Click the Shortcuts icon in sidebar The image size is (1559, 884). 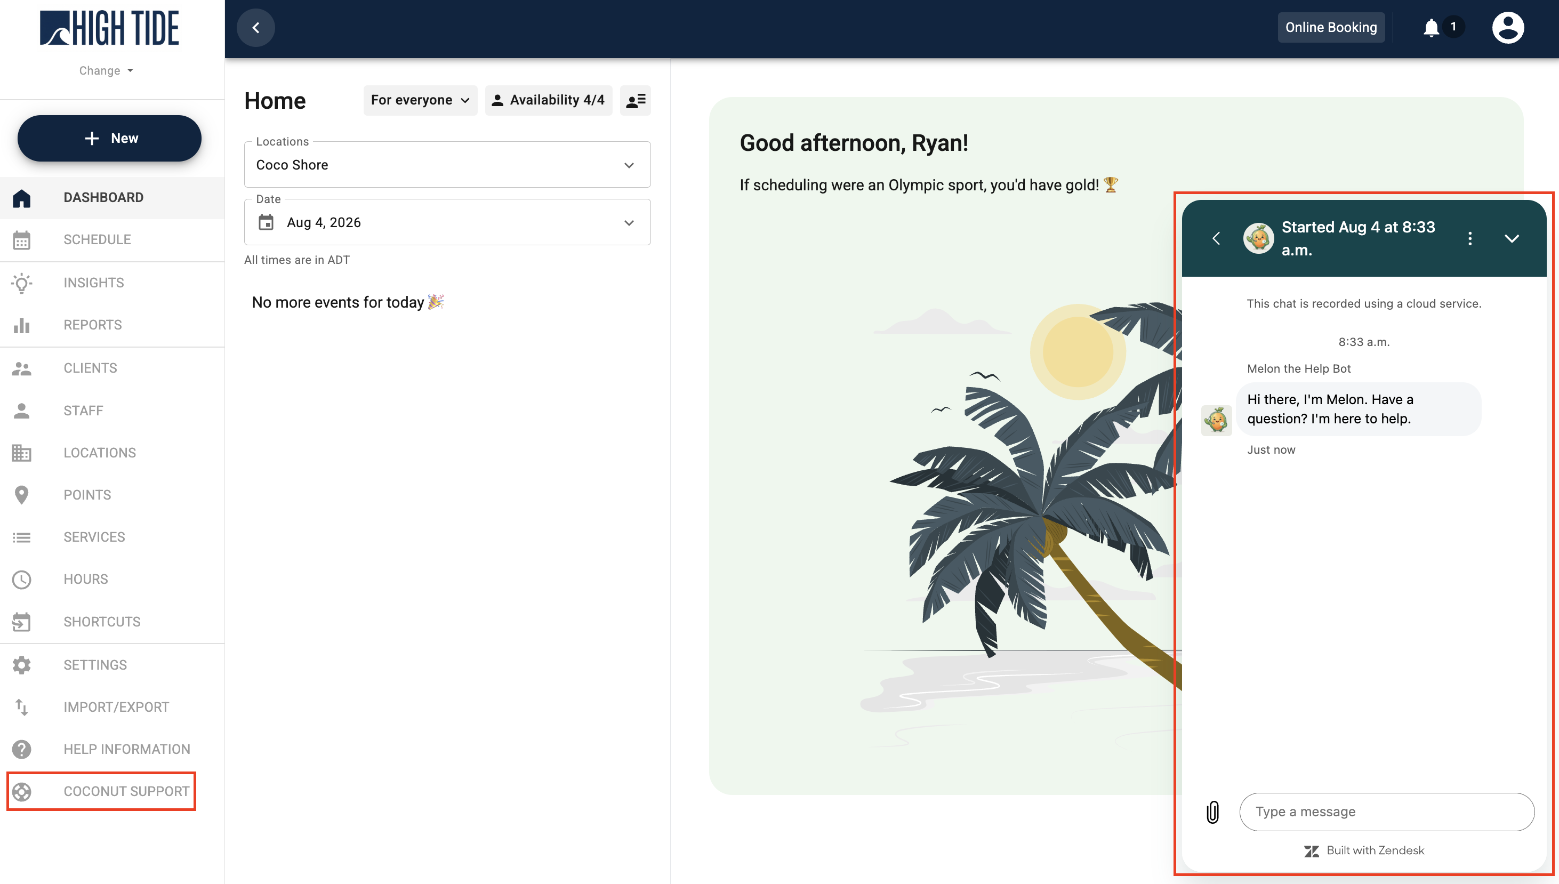[x=22, y=622]
